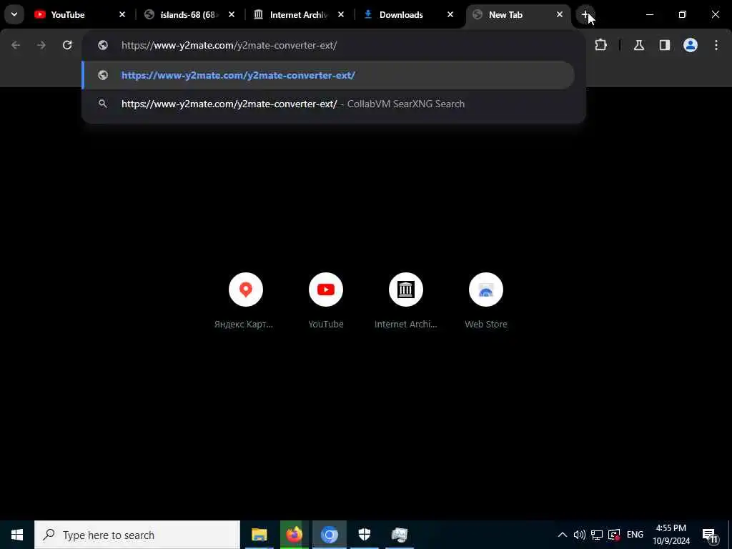Open the tab search dropdown arrow
732x549 pixels.
pyautogui.click(x=14, y=14)
